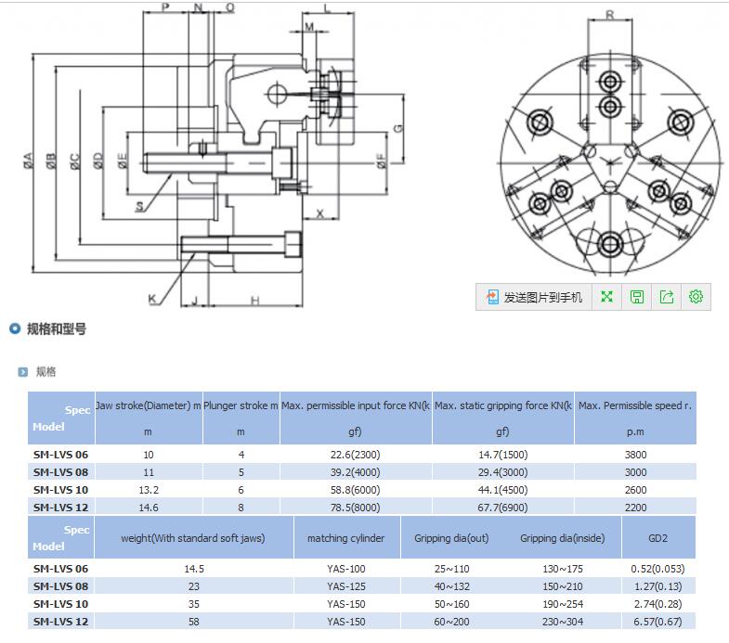This screenshot has width=729, height=643.
Task: Select the GD2 column header
Action: (x=657, y=538)
